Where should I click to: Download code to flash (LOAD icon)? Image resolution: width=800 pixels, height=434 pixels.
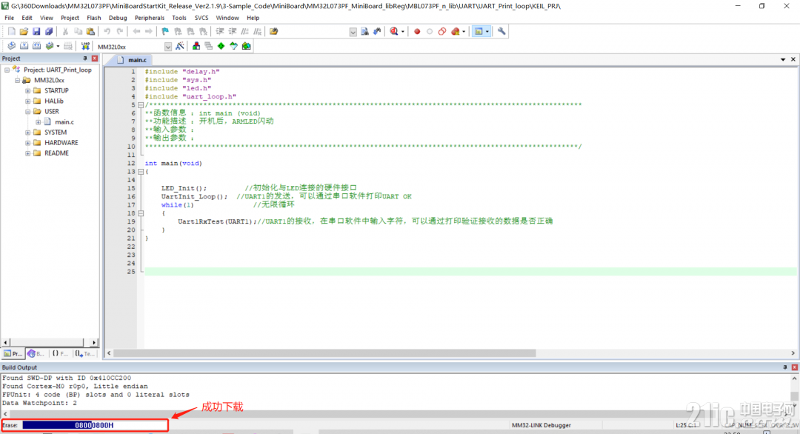coord(85,46)
